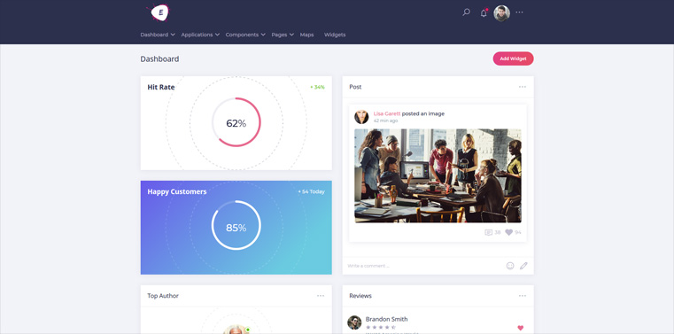Click the 62% Hit Rate progress ring

pyautogui.click(x=236, y=122)
